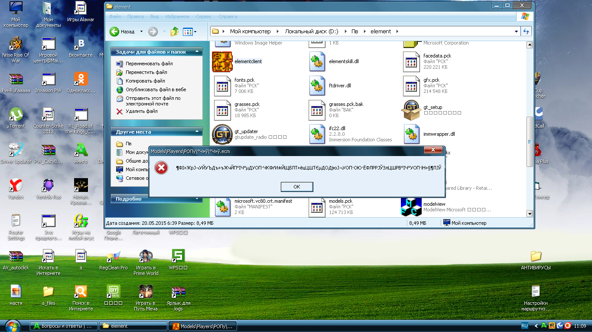Select RegClean Pro desktop icon

114,260
